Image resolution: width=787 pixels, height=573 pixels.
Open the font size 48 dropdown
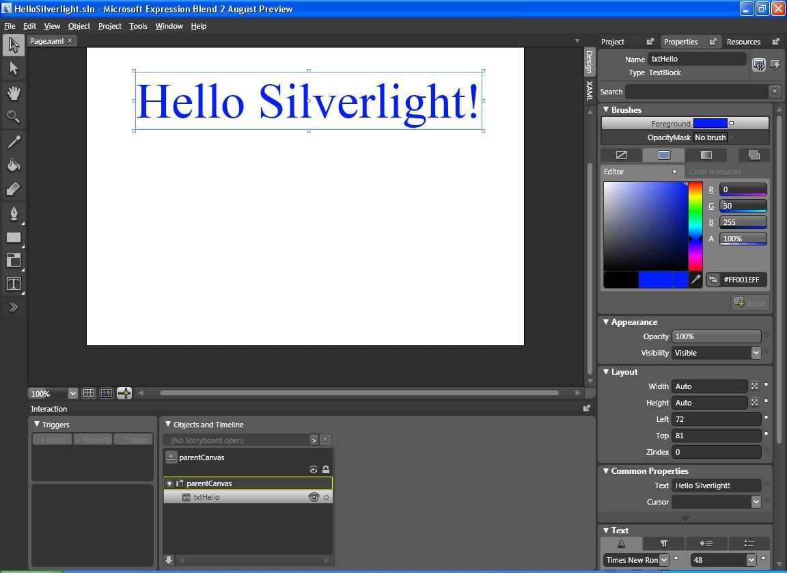pyautogui.click(x=751, y=559)
